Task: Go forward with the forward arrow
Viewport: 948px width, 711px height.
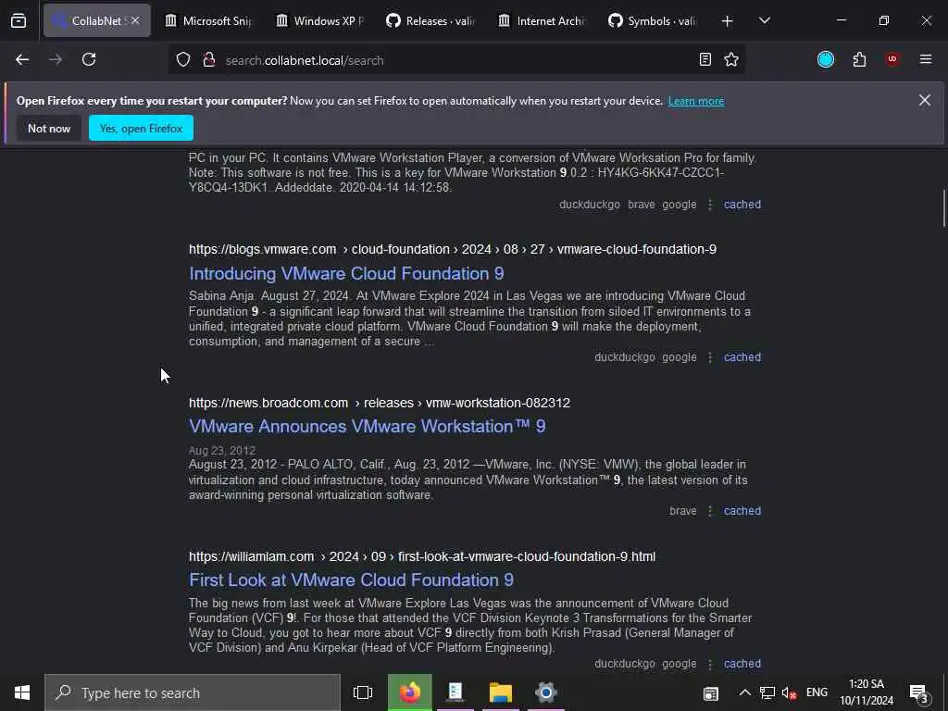Action: (56, 59)
